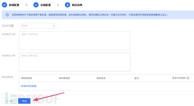The image size is (194, 106).
Task: Select the 响应结果 step label
Action: [77, 5]
